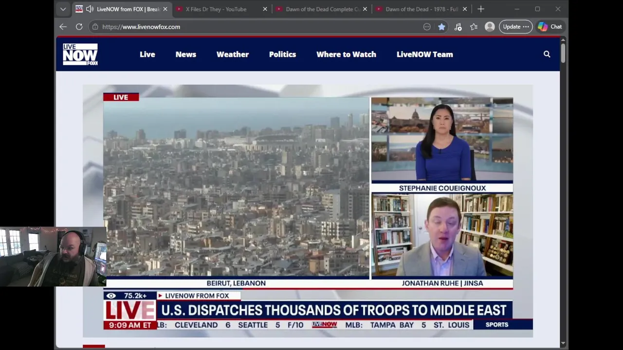
Task: Click the Stephanie Coueignoux name caption
Action: [x=442, y=188]
